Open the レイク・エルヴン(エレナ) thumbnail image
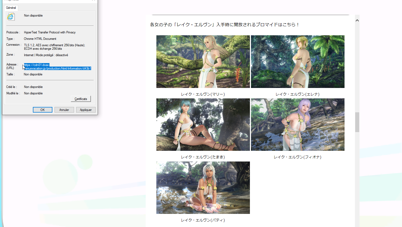The width and height of the screenshot is (402, 227). click(298, 61)
